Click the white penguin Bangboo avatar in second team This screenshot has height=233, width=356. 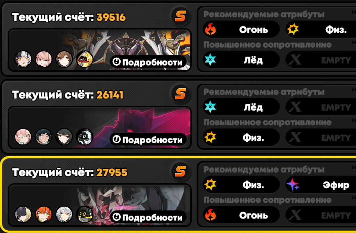84,136
